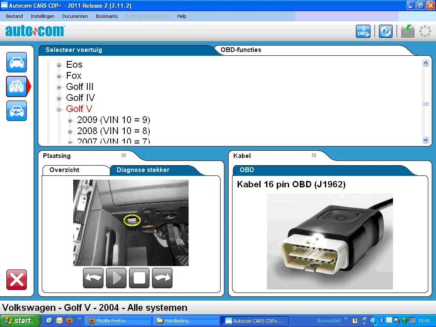
Task: Expand the Eos tree node
Action: tap(59, 65)
